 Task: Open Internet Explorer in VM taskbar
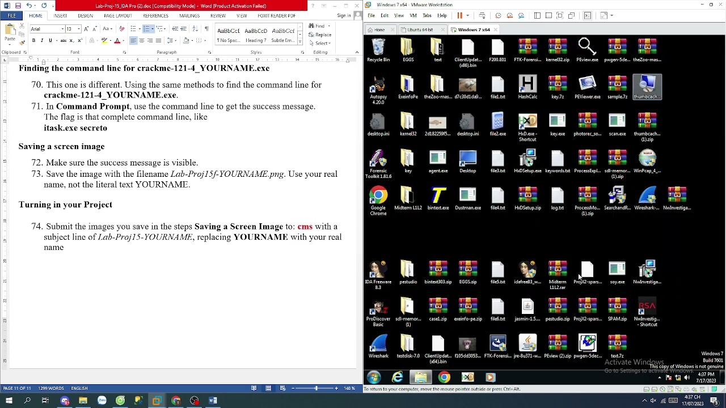397,377
